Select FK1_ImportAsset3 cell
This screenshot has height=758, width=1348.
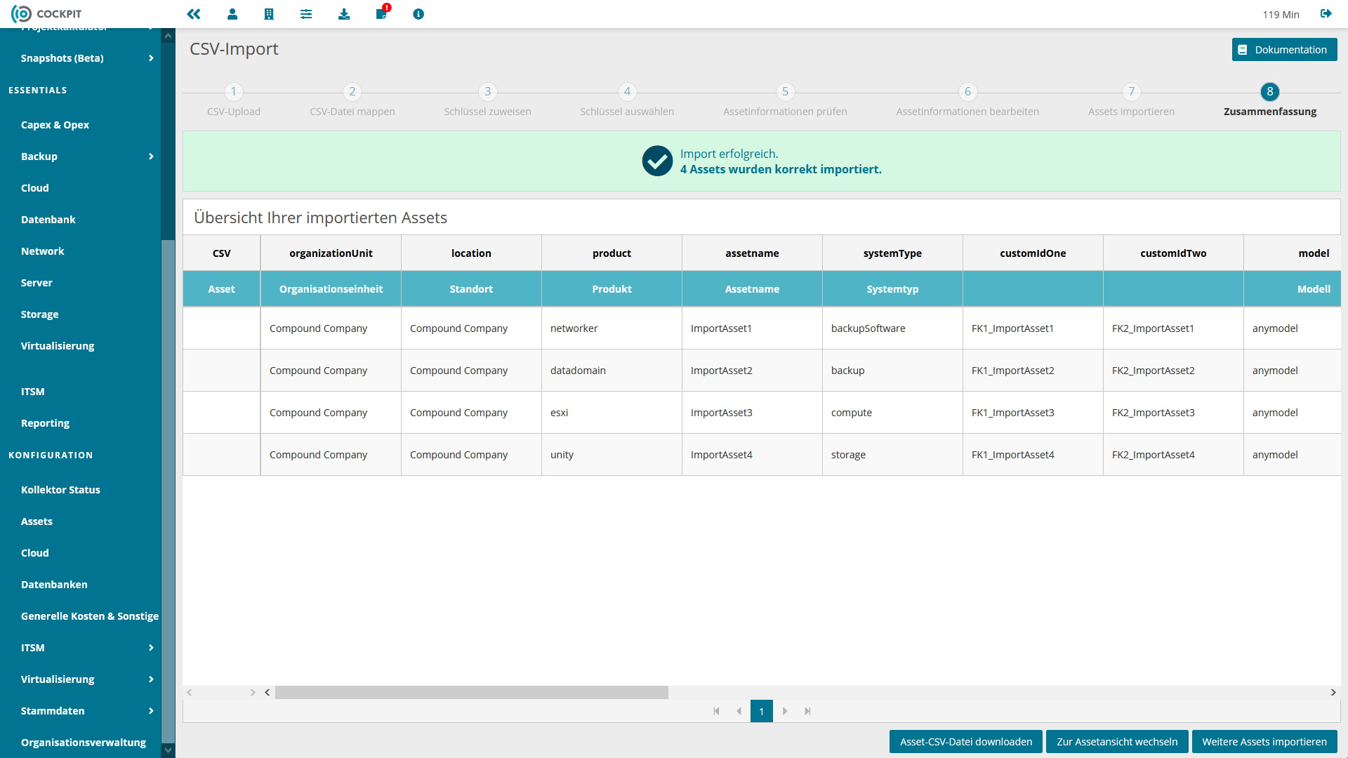pyautogui.click(x=1033, y=413)
